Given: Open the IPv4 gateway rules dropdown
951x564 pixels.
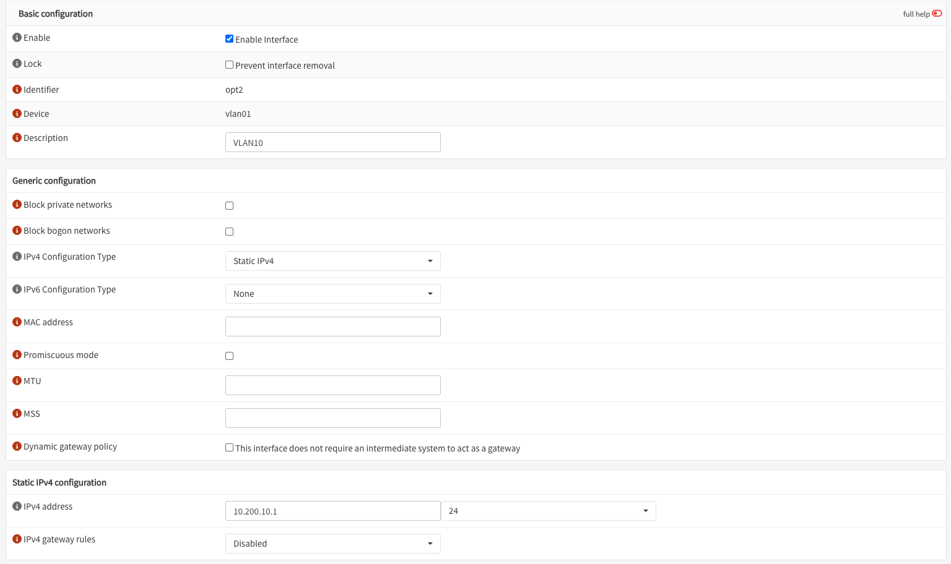Looking at the screenshot, I should click(x=332, y=544).
